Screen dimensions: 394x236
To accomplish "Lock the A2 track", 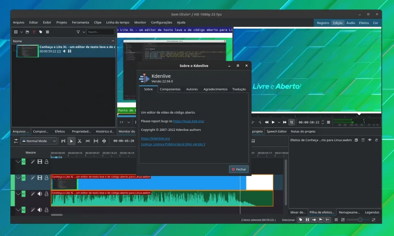I will click(x=46, y=210).
